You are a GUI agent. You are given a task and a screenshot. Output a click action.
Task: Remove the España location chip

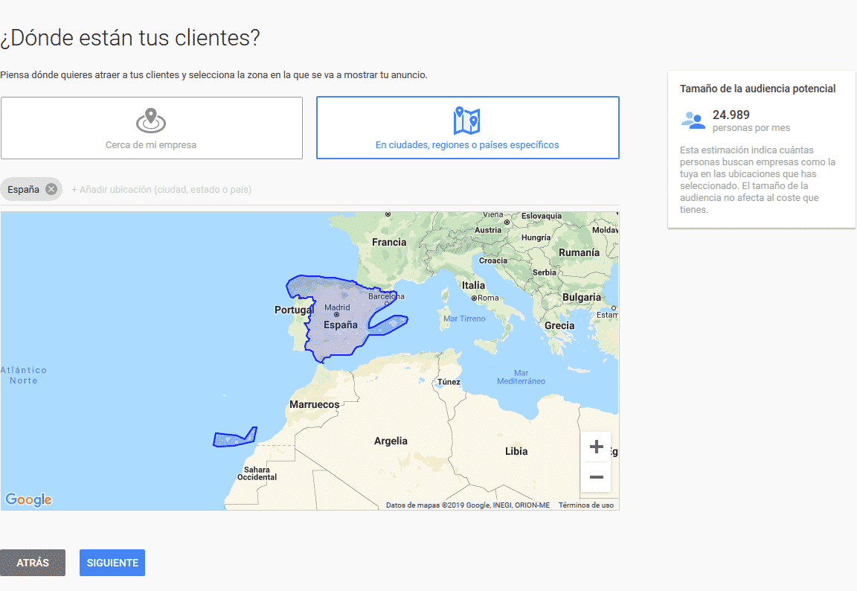click(x=51, y=189)
